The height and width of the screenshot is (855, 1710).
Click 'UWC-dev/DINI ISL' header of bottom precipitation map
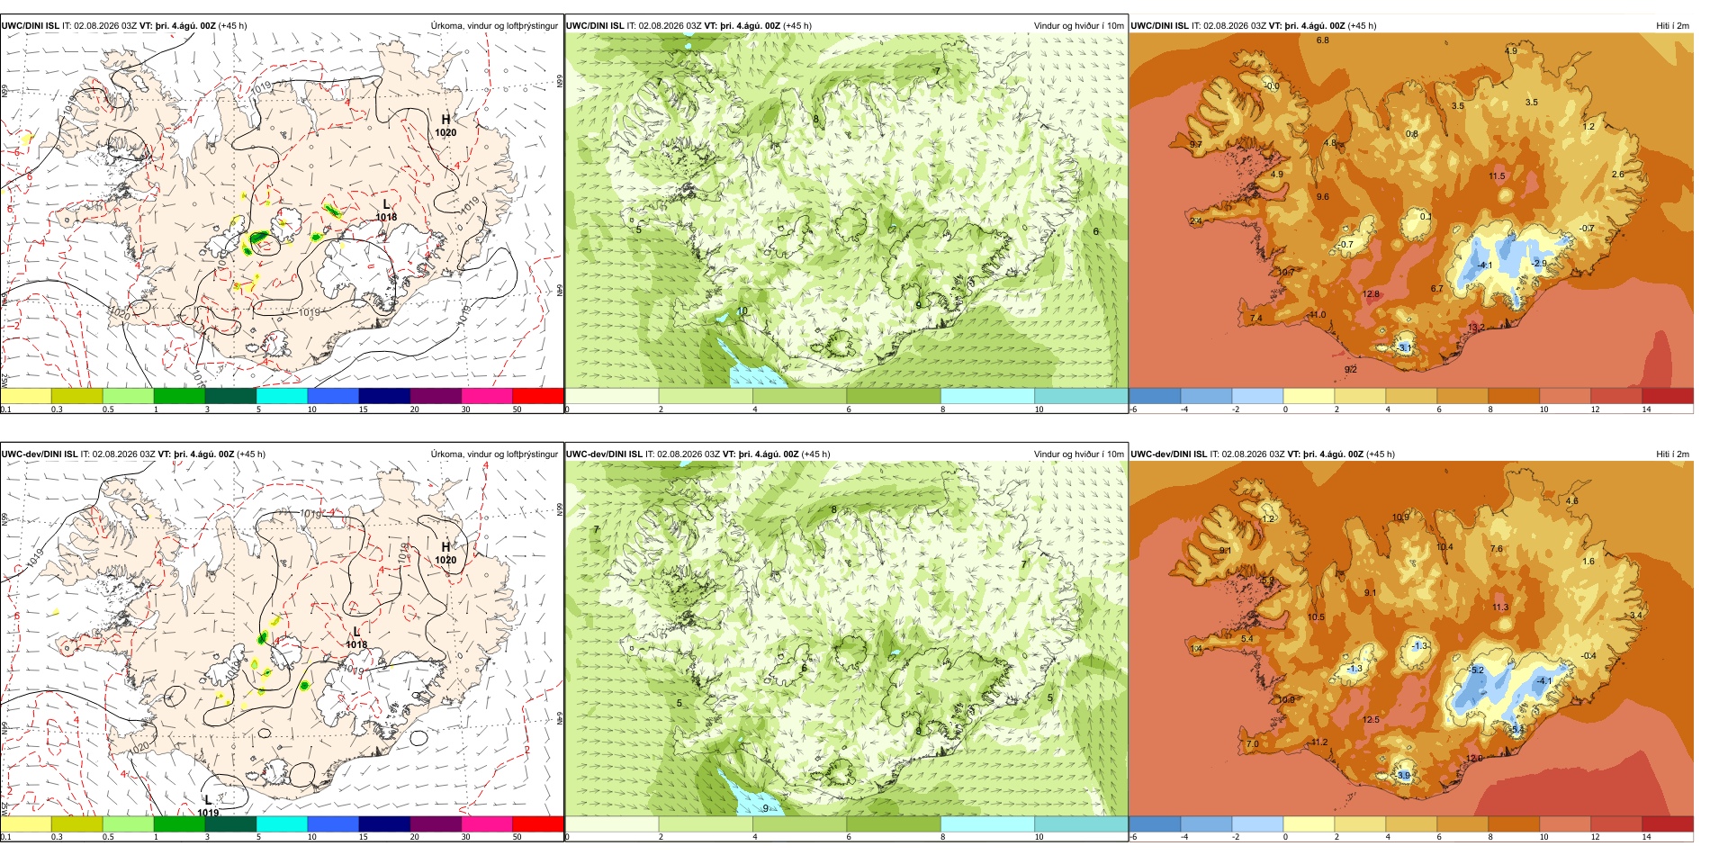click(x=40, y=454)
